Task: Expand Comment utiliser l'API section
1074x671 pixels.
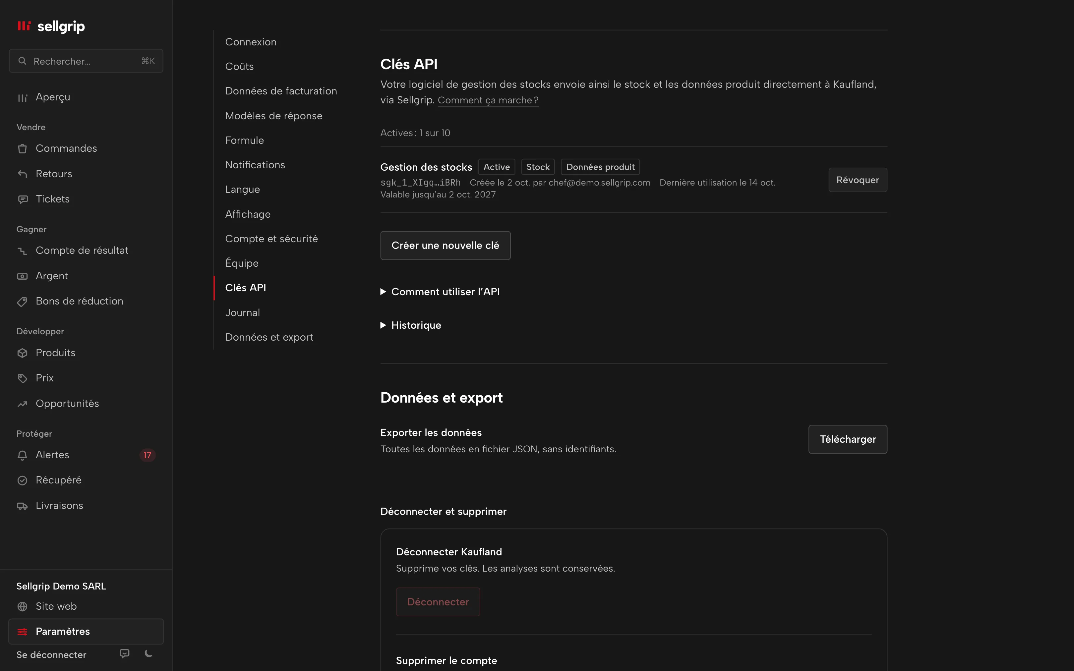Action: click(x=440, y=292)
